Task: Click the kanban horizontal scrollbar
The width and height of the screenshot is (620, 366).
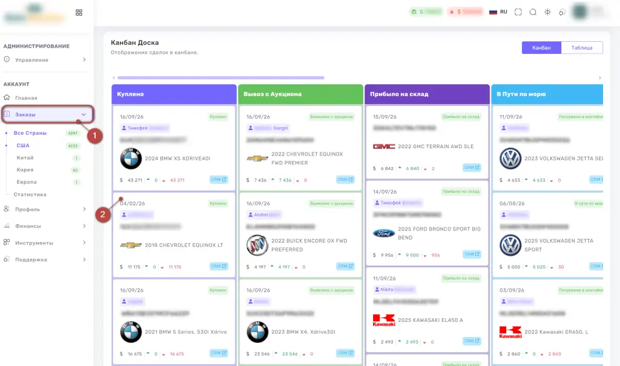Action: click(220, 78)
